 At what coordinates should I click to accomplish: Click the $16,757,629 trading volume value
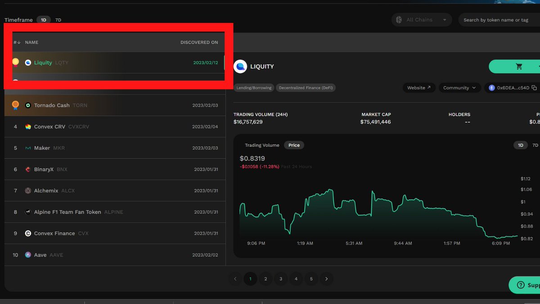[x=248, y=122]
